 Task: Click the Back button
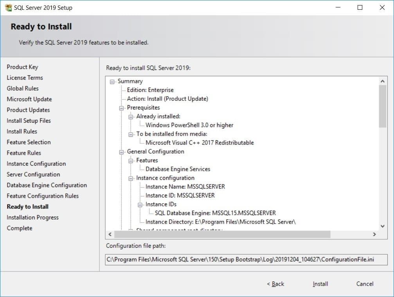coord(275,284)
